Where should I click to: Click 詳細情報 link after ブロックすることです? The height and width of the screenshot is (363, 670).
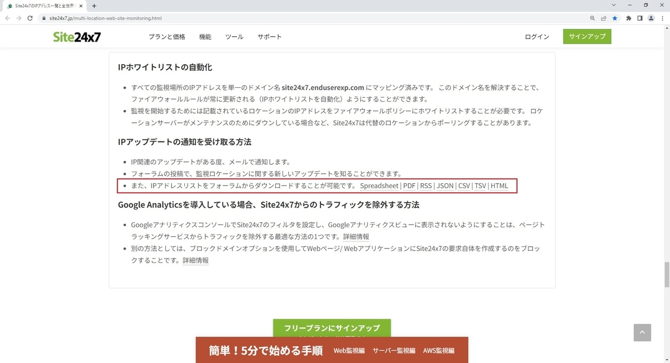tap(195, 261)
